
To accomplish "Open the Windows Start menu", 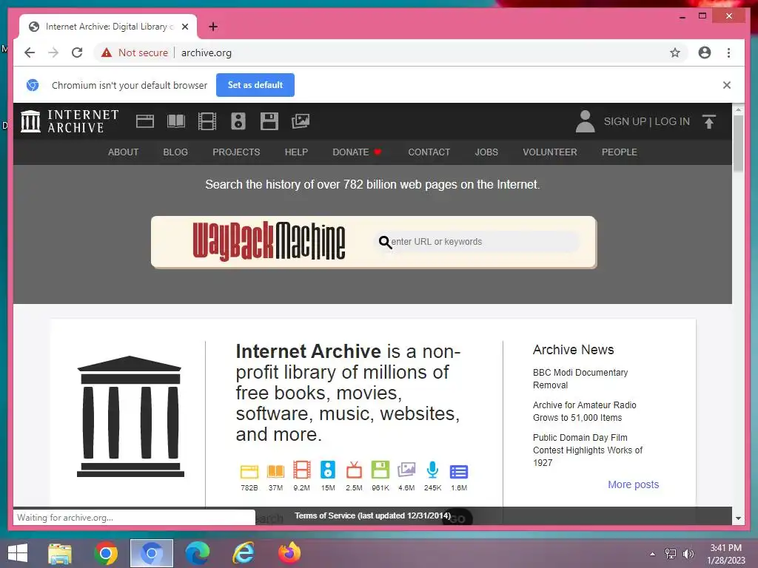I will (x=18, y=553).
